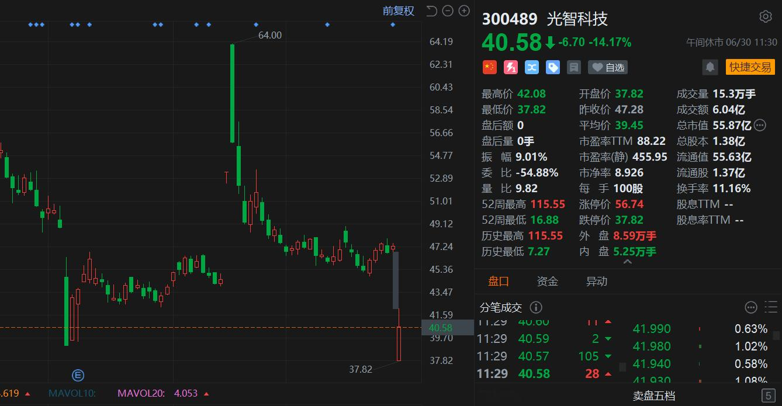The height and width of the screenshot is (406, 782).
Task: Zoom in chart with the plus icon
Action: click(x=464, y=11)
